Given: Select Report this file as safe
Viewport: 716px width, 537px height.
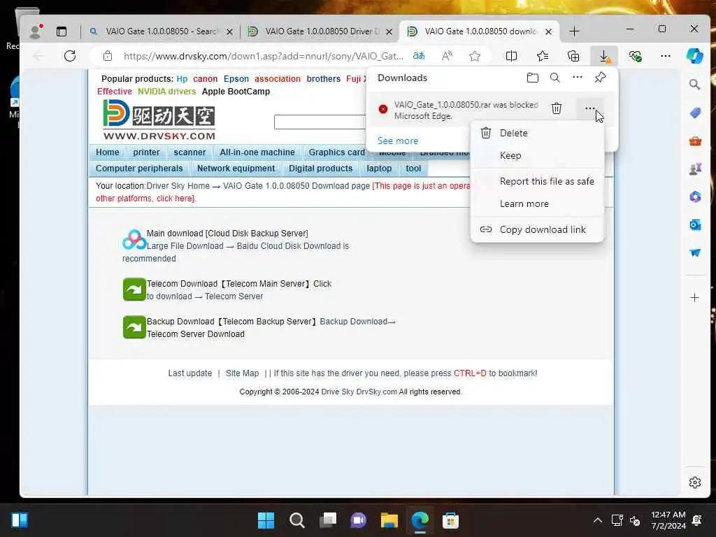Looking at the screenshot, I should [538, 181].
